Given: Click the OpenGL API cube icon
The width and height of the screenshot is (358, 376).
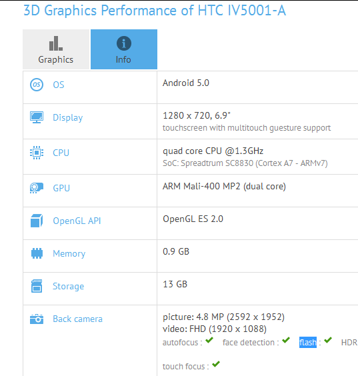Looking at the screenshot, I should point(37,221).
